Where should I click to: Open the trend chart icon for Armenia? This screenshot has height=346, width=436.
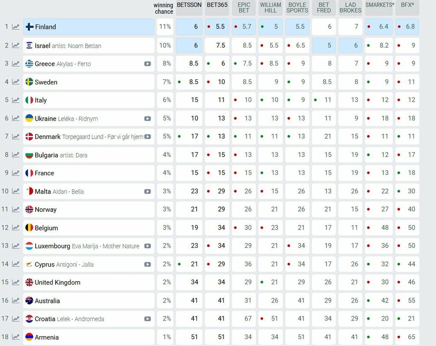pos(16,337)
